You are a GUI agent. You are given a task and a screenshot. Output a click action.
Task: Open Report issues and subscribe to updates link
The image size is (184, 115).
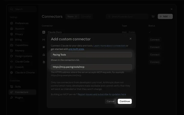102,94
